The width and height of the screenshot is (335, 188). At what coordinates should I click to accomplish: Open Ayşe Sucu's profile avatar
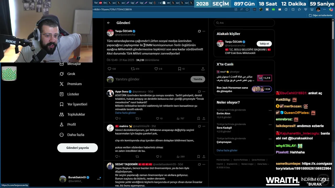(110, 93)
